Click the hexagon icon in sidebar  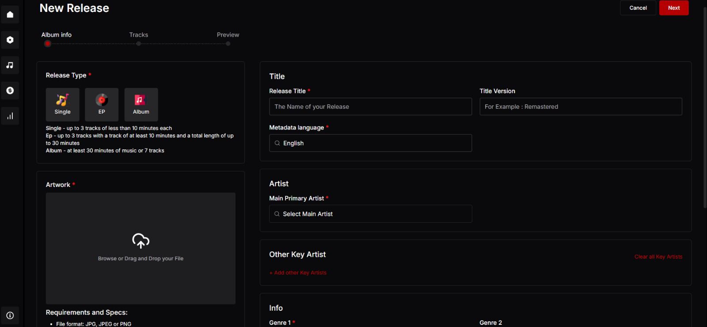pos(10,40)
